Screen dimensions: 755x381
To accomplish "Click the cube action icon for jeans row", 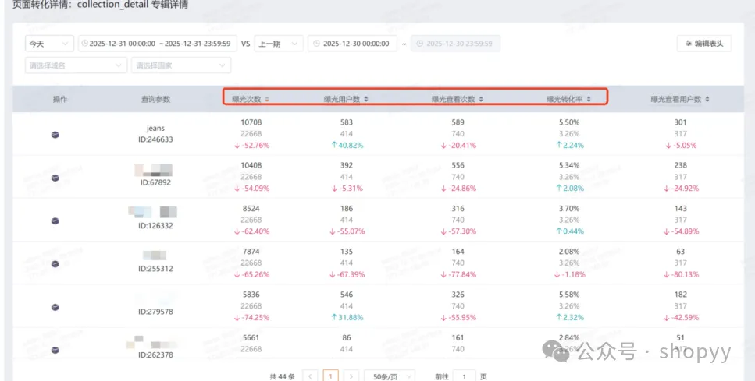I will tap(55, 135).
